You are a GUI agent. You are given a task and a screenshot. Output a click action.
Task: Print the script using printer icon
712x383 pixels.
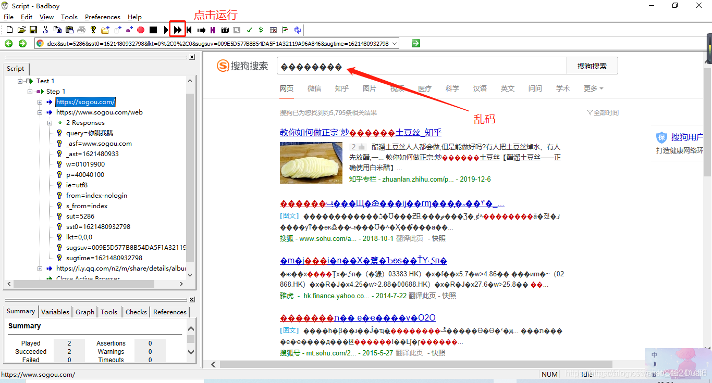pyautogui.click(x=81, y=30)
